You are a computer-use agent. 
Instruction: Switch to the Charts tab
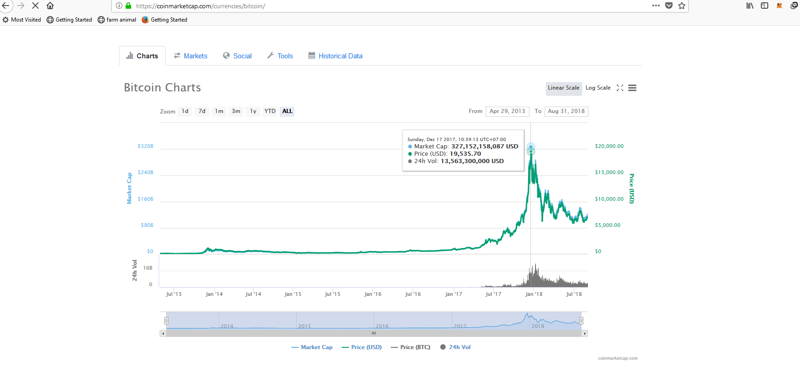pos(142,56)
